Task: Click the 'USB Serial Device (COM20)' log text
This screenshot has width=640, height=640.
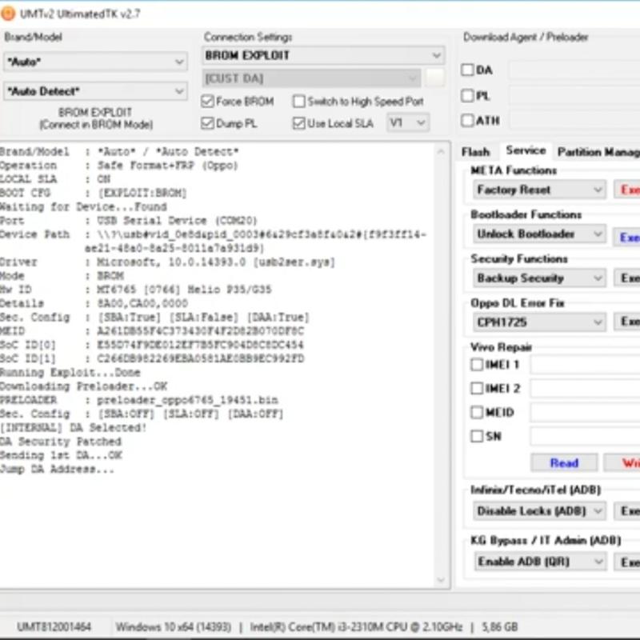Action: click(x=177, y=221)
